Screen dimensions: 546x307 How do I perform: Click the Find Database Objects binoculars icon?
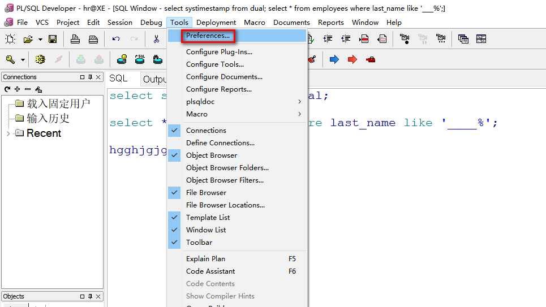[x=158, y=59]
